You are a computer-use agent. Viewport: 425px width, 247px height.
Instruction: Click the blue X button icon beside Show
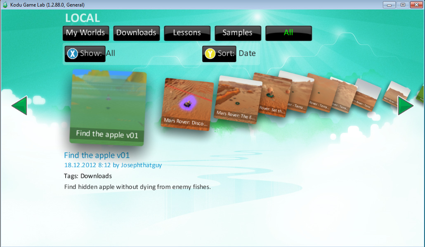point(72,54)
